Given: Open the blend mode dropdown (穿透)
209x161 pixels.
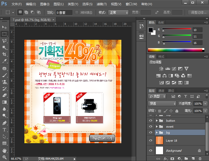Looking at the screenshot, I should coord(162,103).
